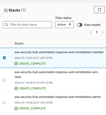Click page number 1

tap(97, 32)
